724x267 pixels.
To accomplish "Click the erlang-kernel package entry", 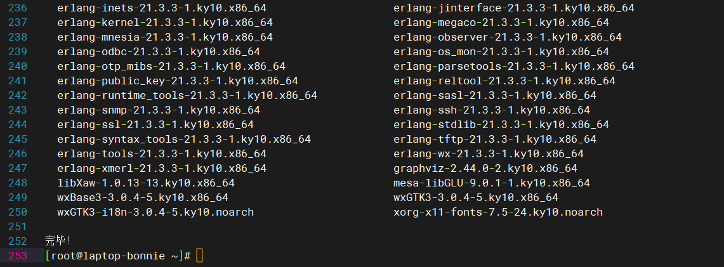I will 165,23.
